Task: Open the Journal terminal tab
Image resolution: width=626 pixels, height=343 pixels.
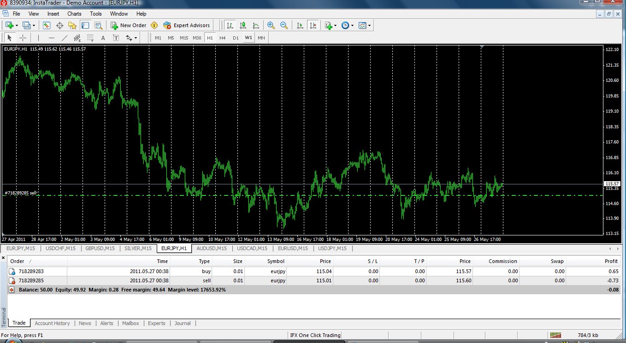Action: click(183, 323)
